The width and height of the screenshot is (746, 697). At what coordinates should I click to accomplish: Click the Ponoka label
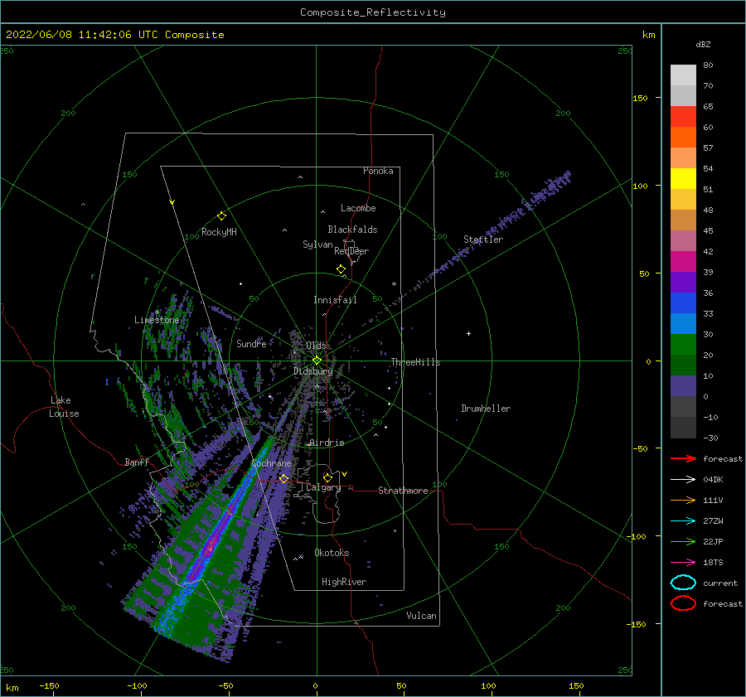coord(378,171)
